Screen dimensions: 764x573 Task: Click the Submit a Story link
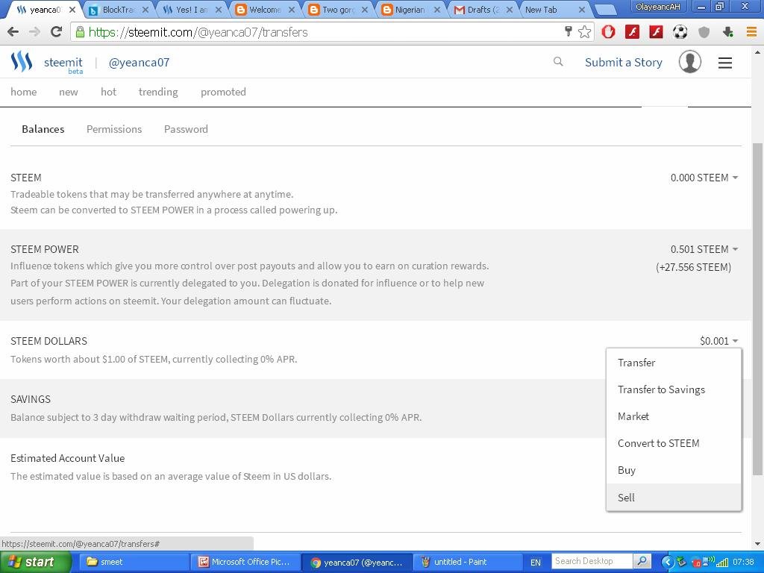623,63
